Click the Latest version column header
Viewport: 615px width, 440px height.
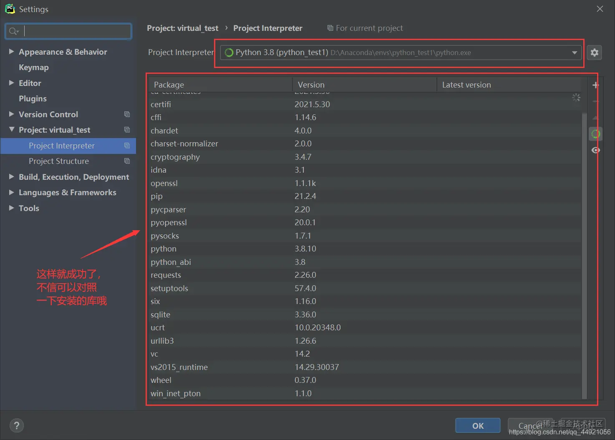(509, 85)
